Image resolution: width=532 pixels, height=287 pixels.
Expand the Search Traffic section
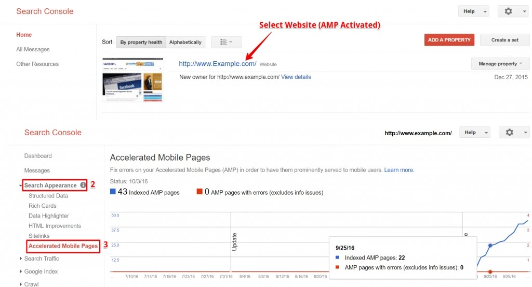[x=42, y=259]
